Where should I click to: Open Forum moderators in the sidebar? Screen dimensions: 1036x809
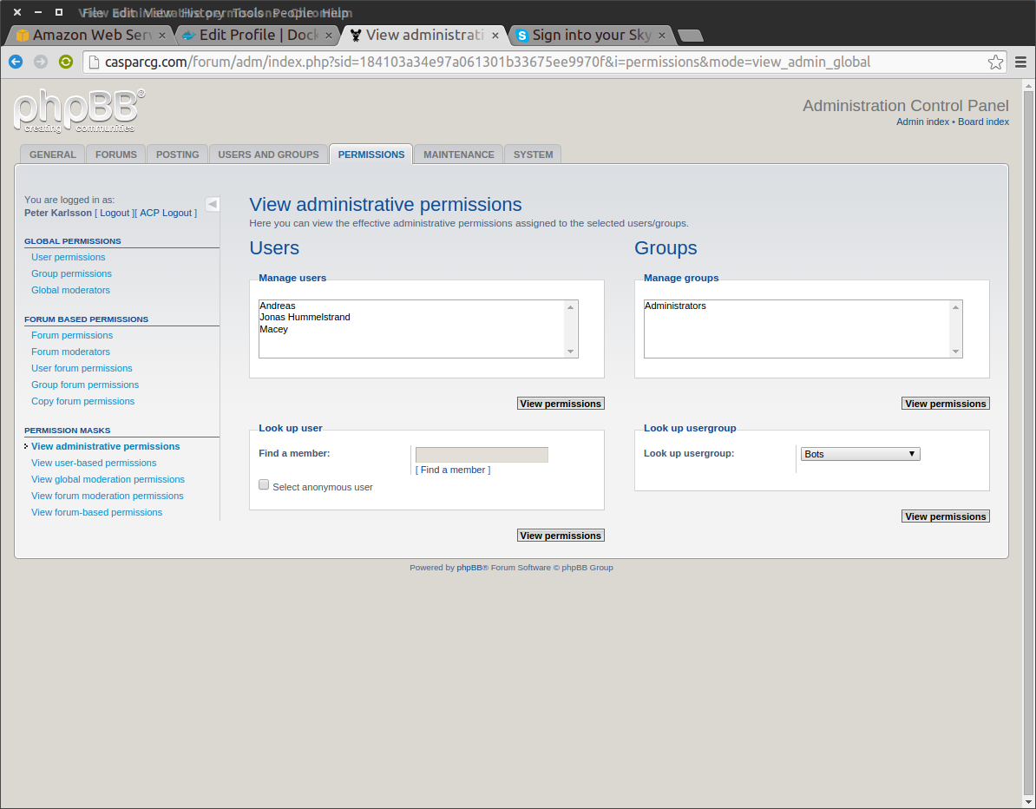[x=70, y=352]
